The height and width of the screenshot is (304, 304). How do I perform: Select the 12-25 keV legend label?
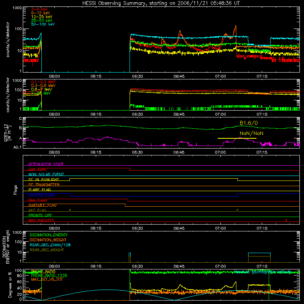[x=41, y=17]
